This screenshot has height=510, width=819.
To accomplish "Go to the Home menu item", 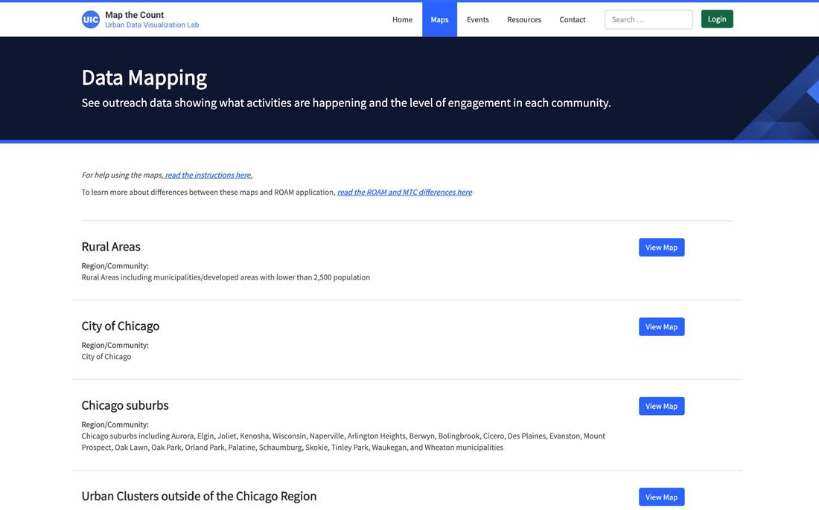I will point(402,19).
